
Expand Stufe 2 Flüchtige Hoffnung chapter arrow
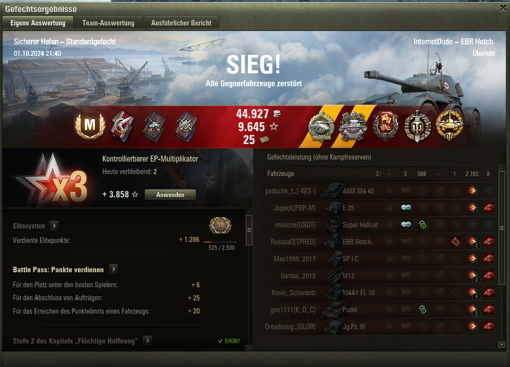[x=147, y=341]
